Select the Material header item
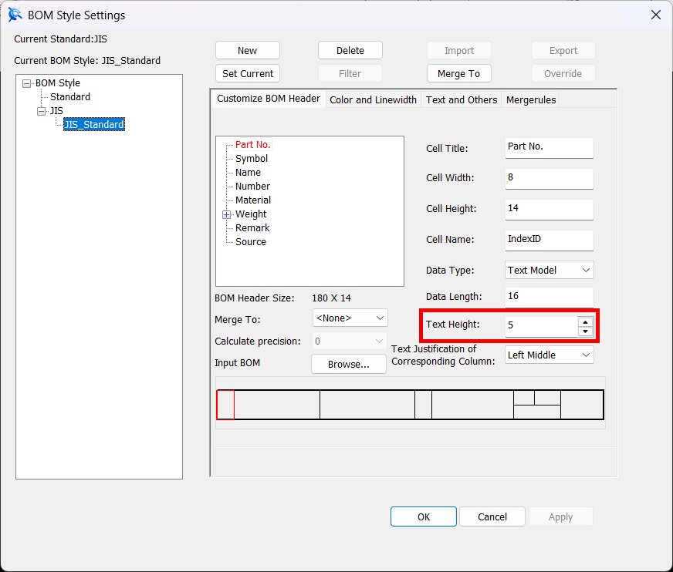This screenshot has height=572, width=673. 253,200
